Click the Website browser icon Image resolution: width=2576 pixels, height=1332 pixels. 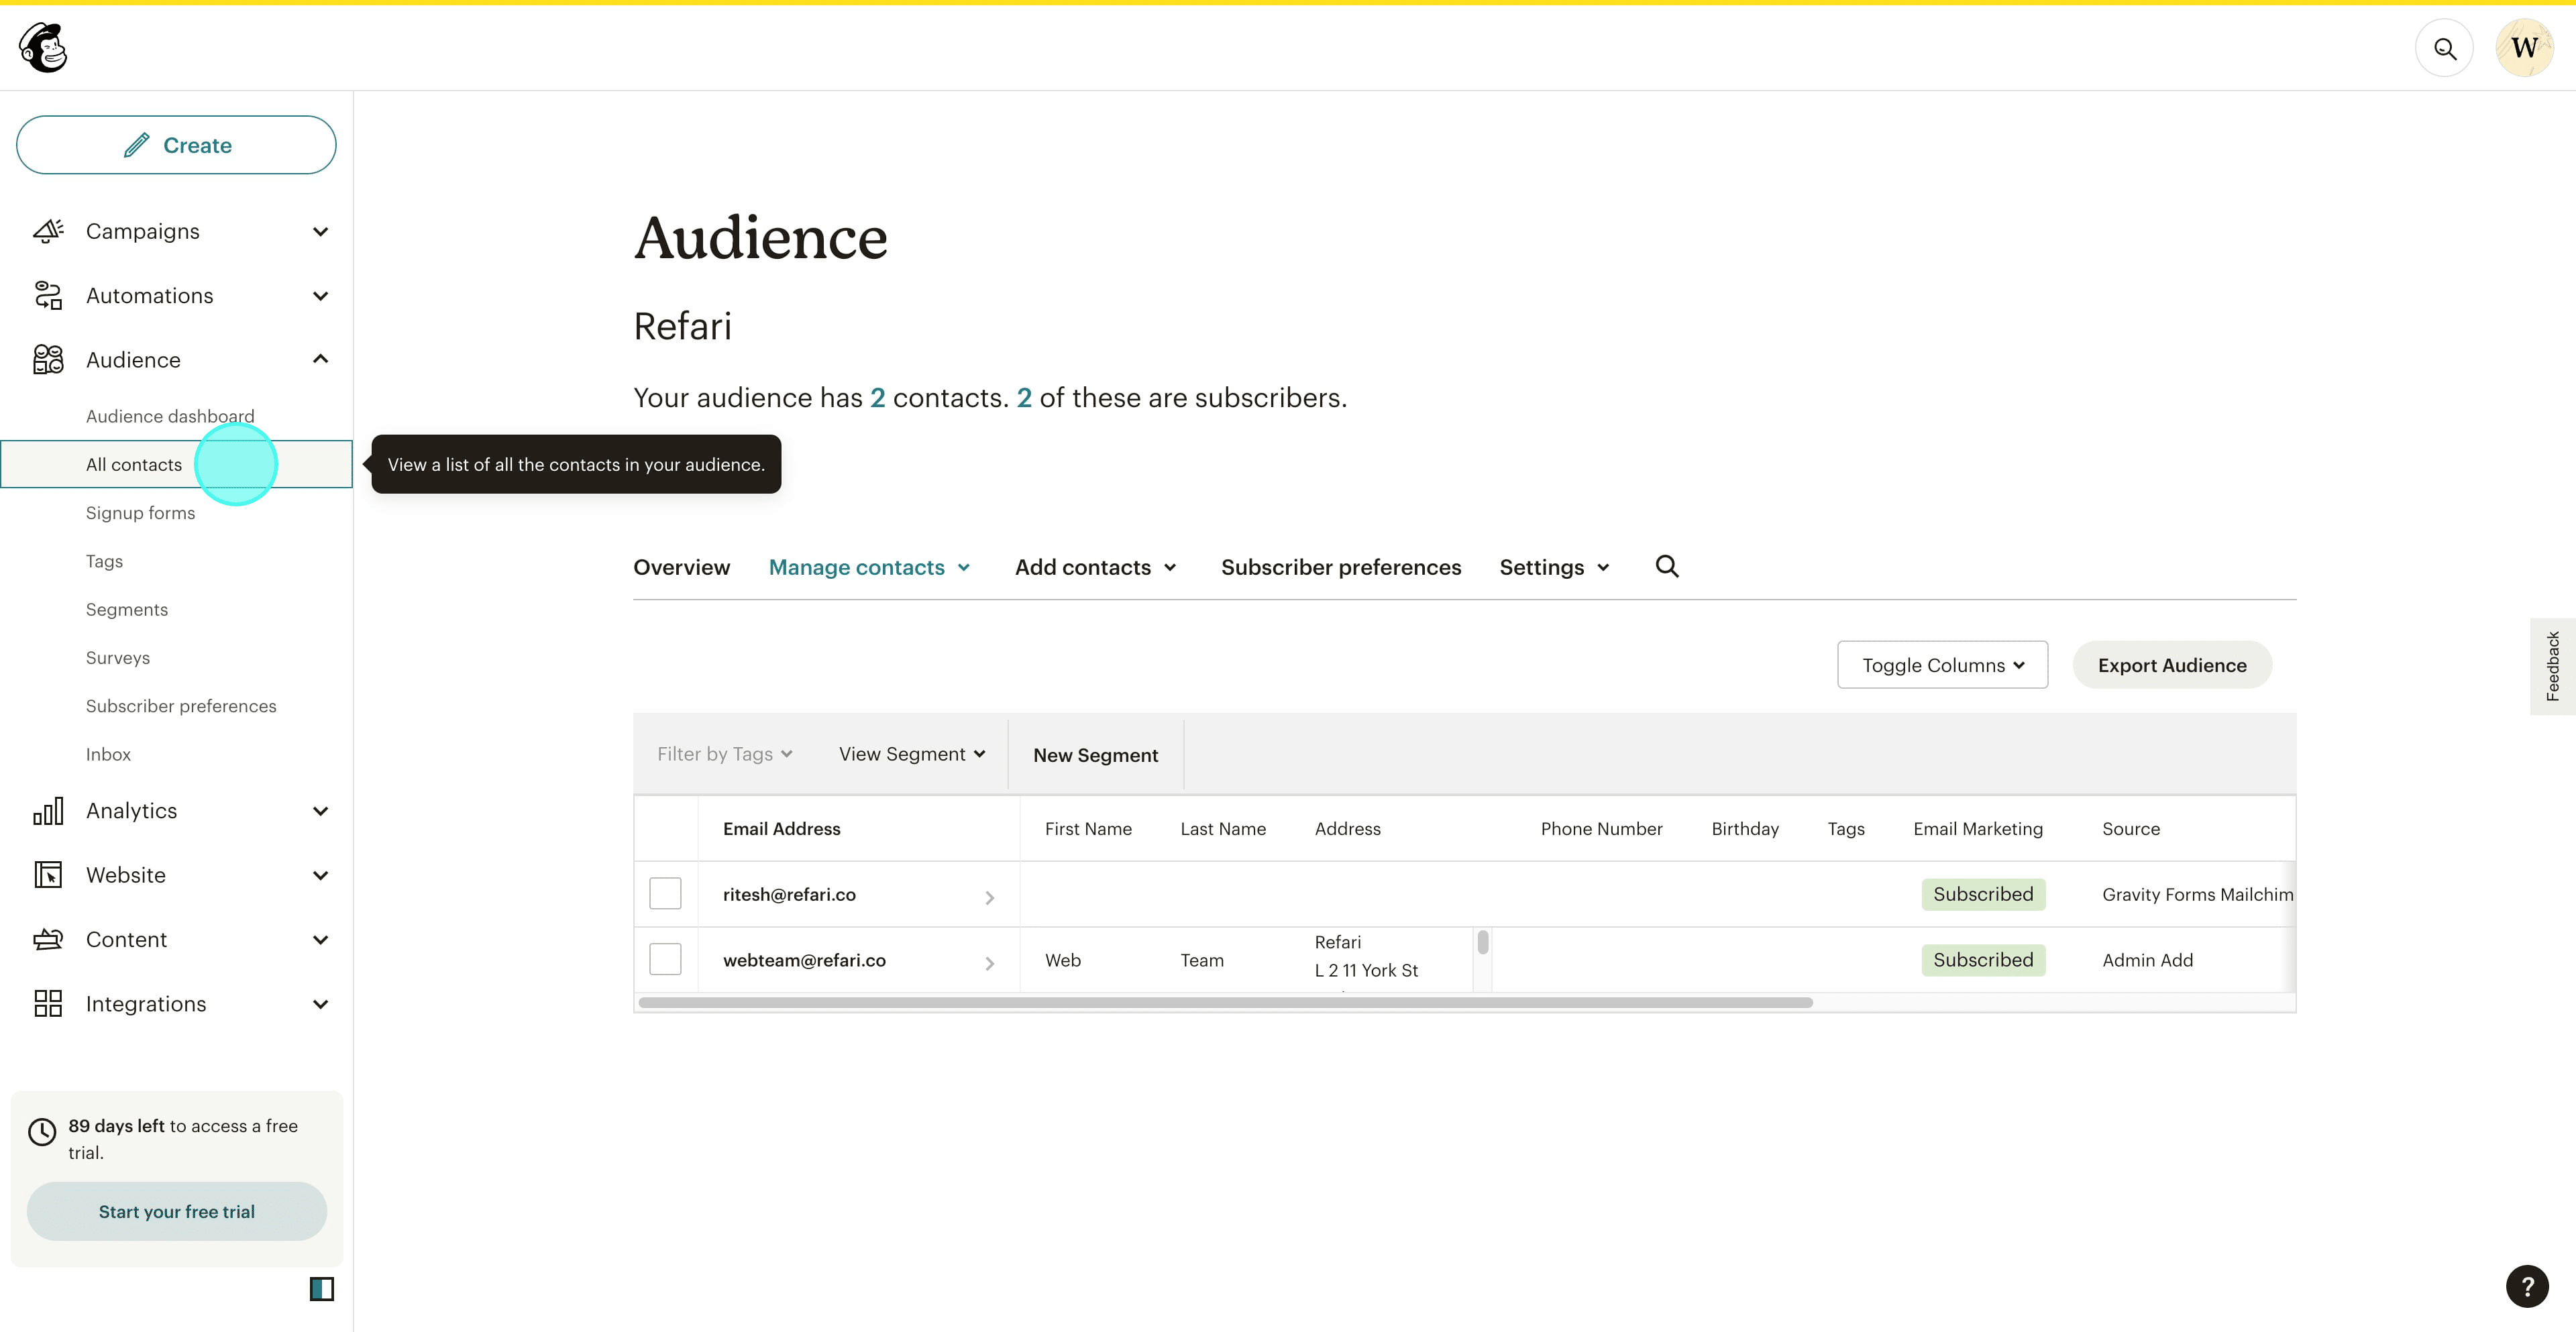pos(48,875)
